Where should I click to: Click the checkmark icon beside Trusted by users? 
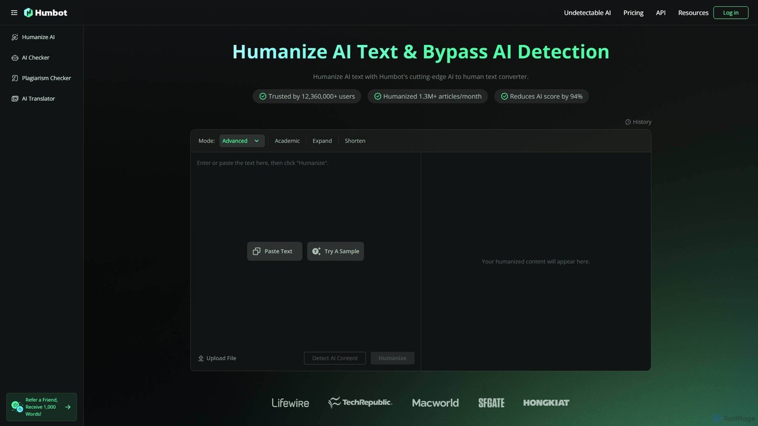[x=263, y=96]
